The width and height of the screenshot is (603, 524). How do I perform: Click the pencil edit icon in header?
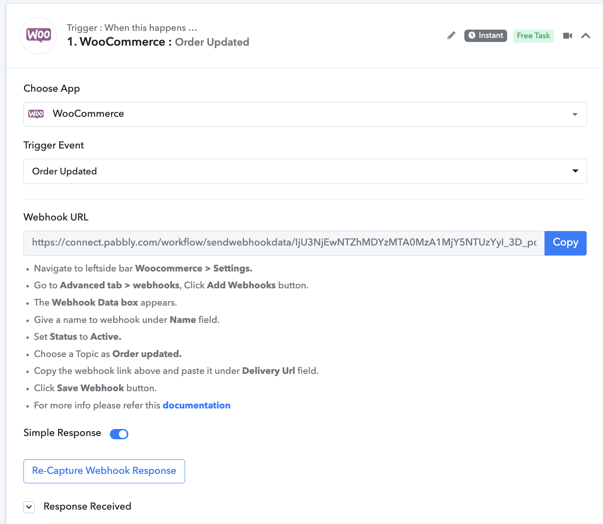coord(451,36)
